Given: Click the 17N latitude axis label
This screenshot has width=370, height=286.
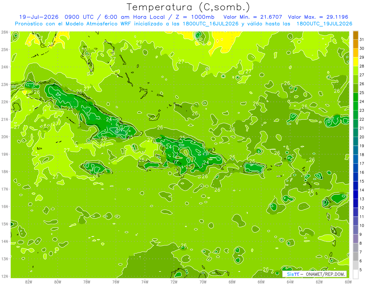Looking at the screenshot, I should point(4,189).
